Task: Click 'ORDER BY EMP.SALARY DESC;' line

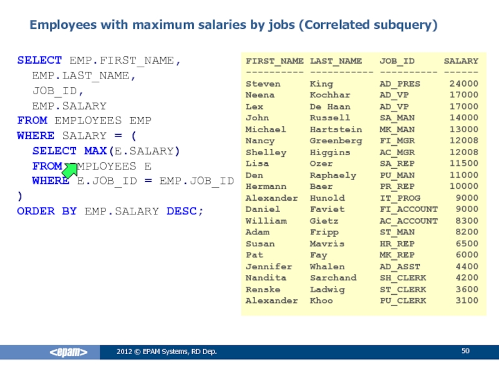Action: point(110,211)
